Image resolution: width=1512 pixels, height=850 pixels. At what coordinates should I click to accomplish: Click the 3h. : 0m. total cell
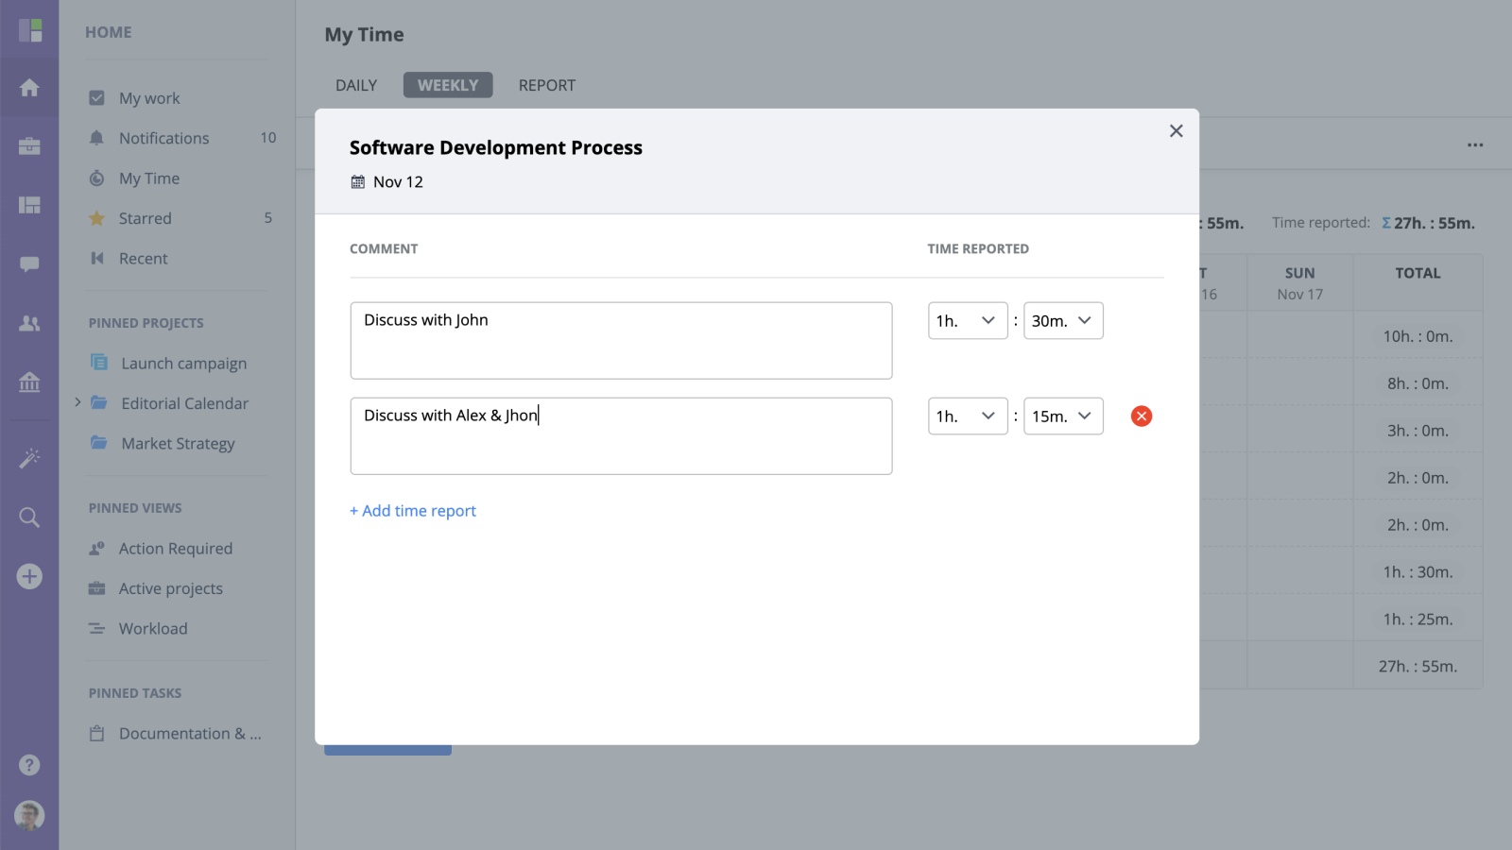(x=1417, y=431)
